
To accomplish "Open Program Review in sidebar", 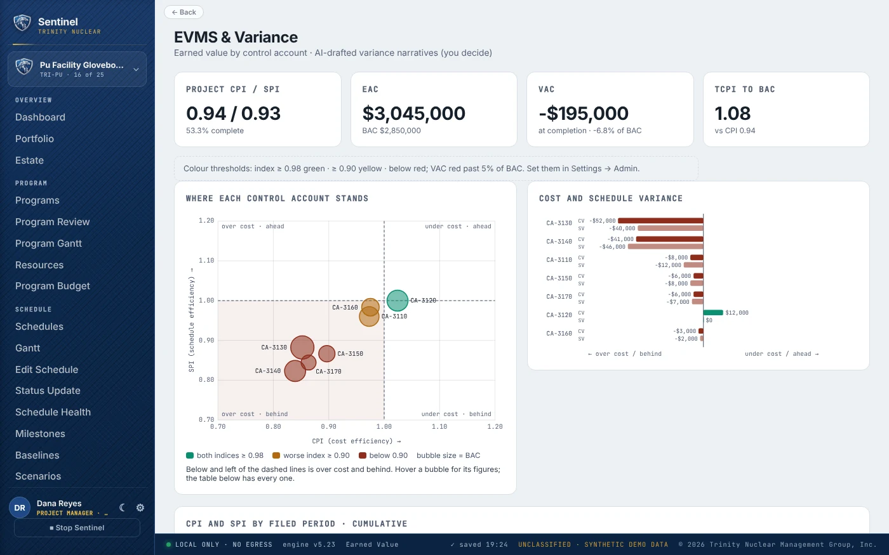I will tap(52, 222).
